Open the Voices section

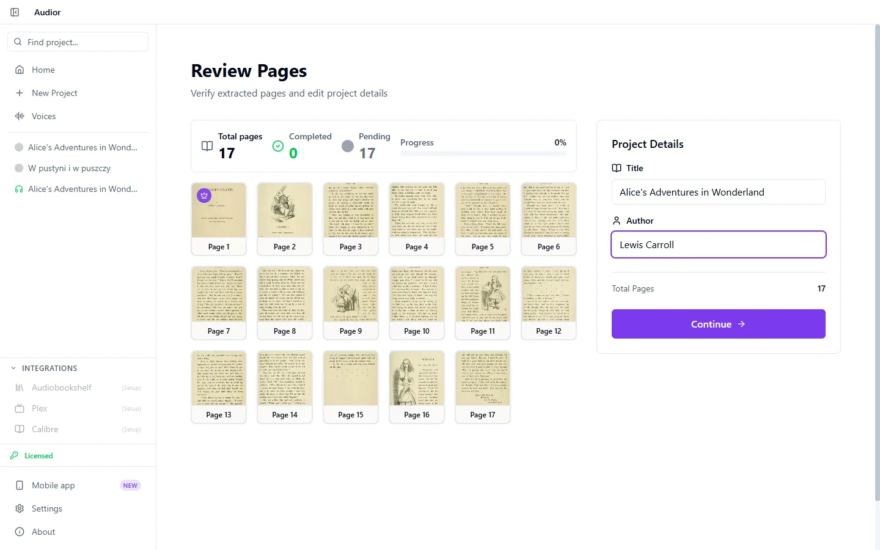pos(78,116)
